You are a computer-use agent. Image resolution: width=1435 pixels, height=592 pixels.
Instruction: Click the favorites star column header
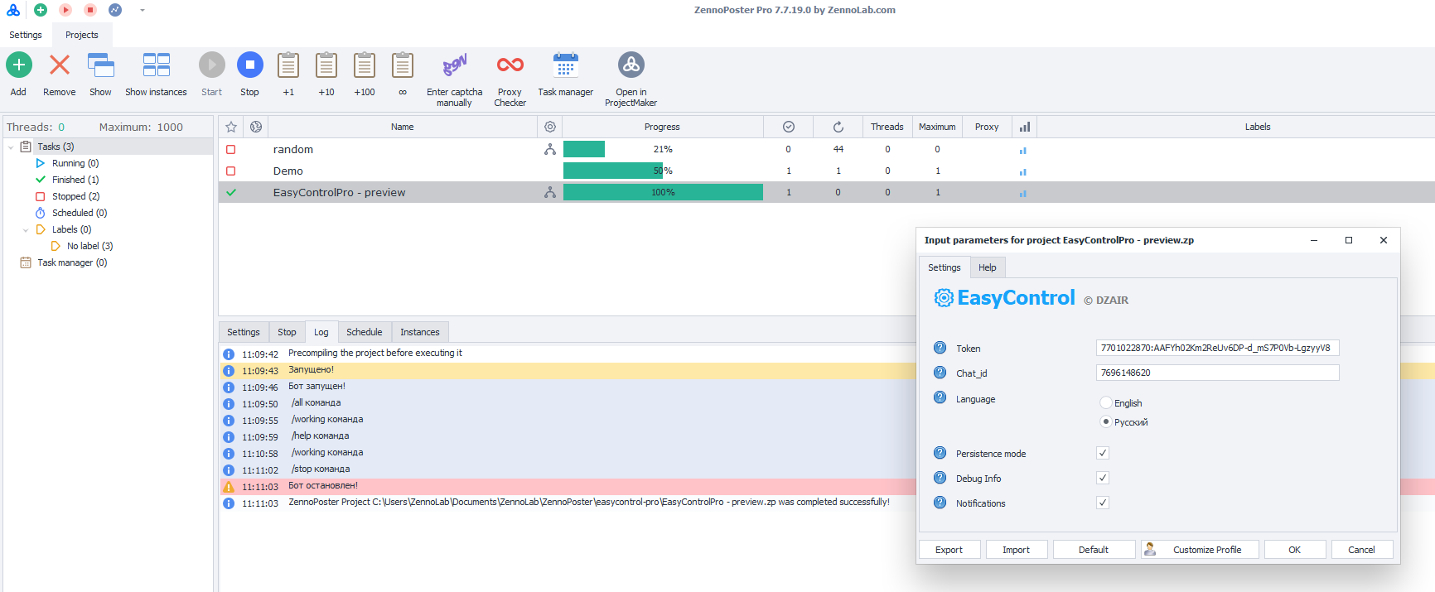(231, 127)
